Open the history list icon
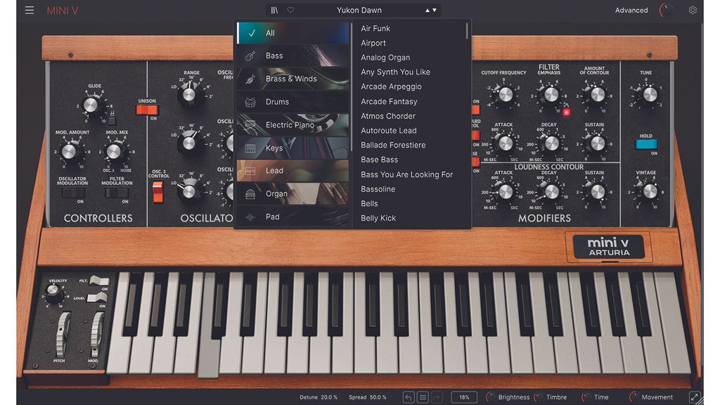 [x=422, y=397]
